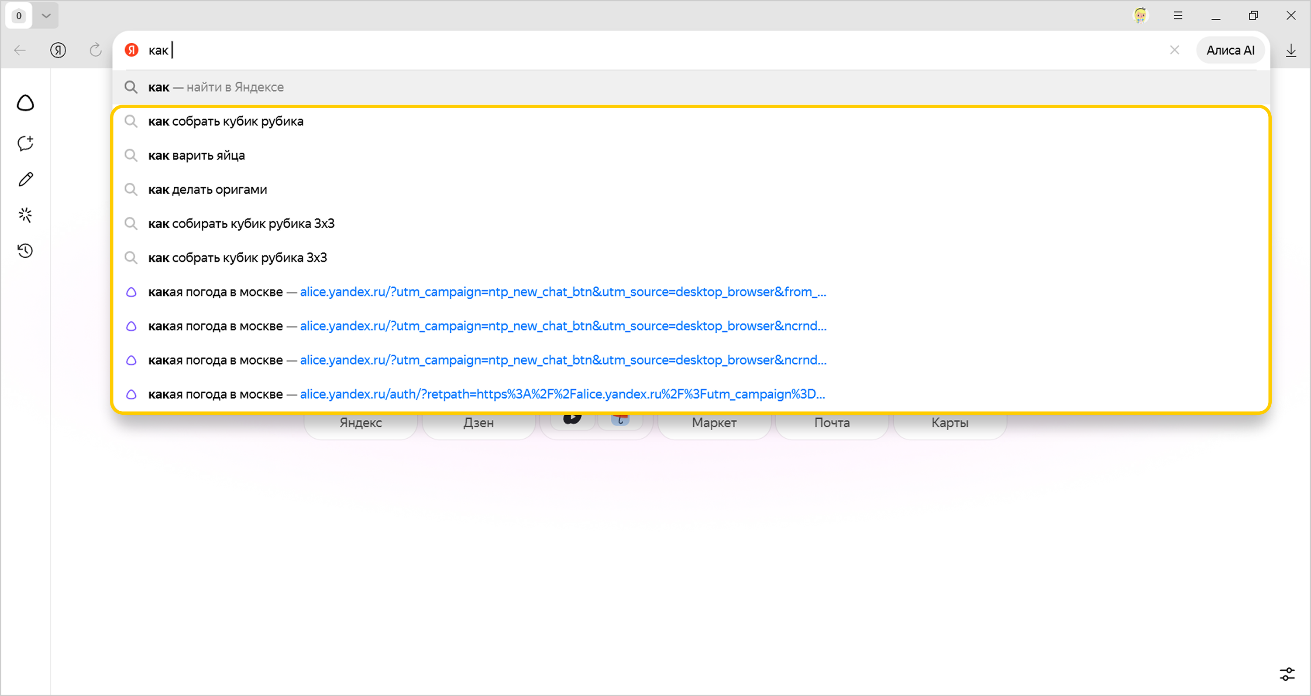Choose suggestion "как собрать кубик рубика 3х3"
Image resolution: width=1311 pixels, height=696 pixels.
tap(691, 258)
